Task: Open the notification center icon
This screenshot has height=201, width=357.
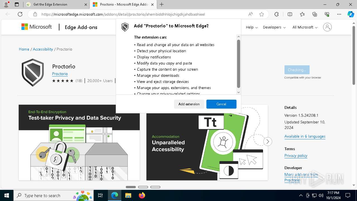Action: [348, 195]
